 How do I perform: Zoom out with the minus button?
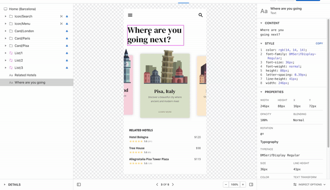226,185
